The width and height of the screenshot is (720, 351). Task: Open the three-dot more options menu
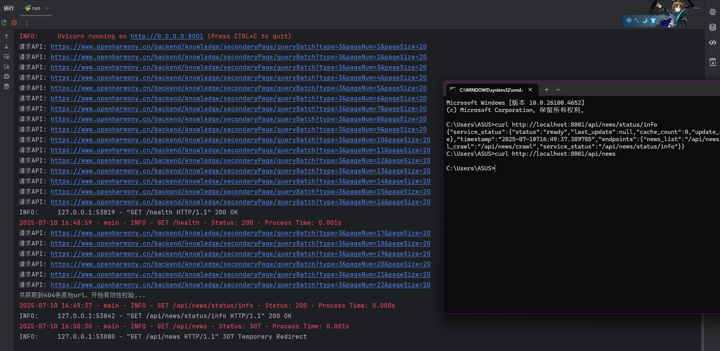click(x=27, y=23)
